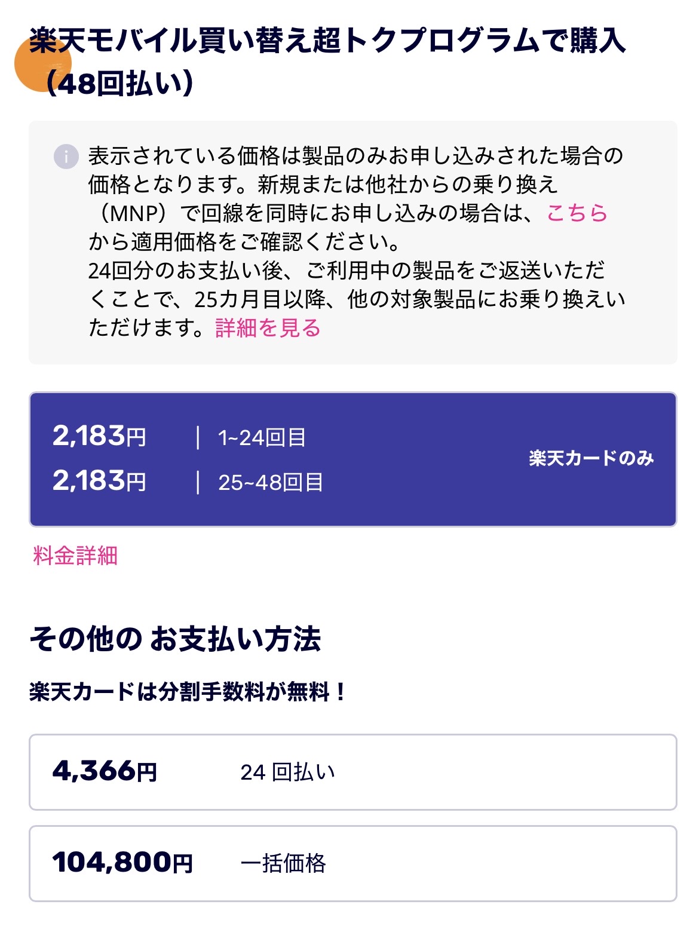This screenshot has height=935, width=696.
Task: Tap the 25~48回目 installment label
Action: tap(270, 482)
